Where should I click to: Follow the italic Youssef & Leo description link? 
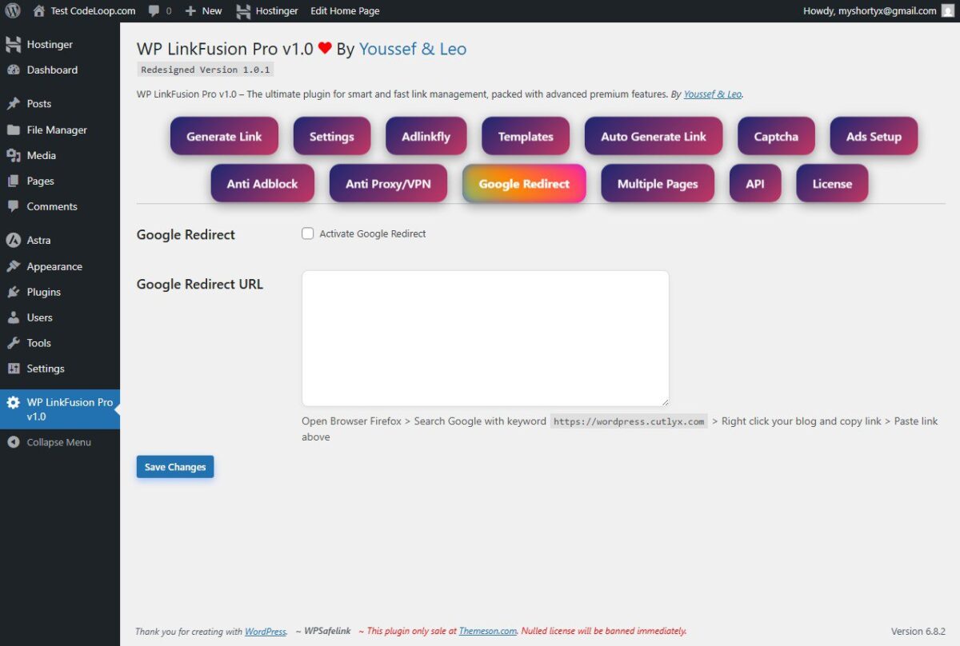[713, 94]
